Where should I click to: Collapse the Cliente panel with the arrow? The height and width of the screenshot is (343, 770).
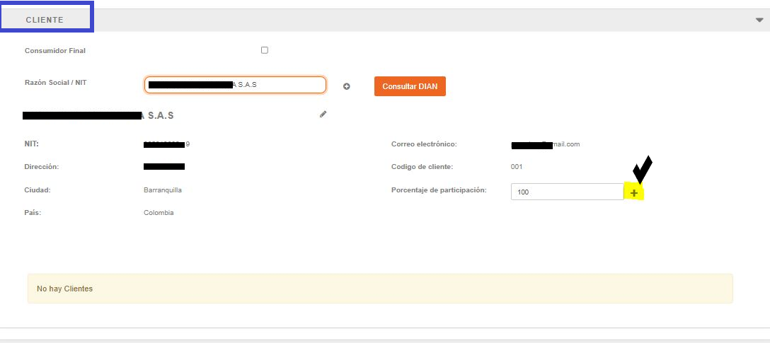759,21
